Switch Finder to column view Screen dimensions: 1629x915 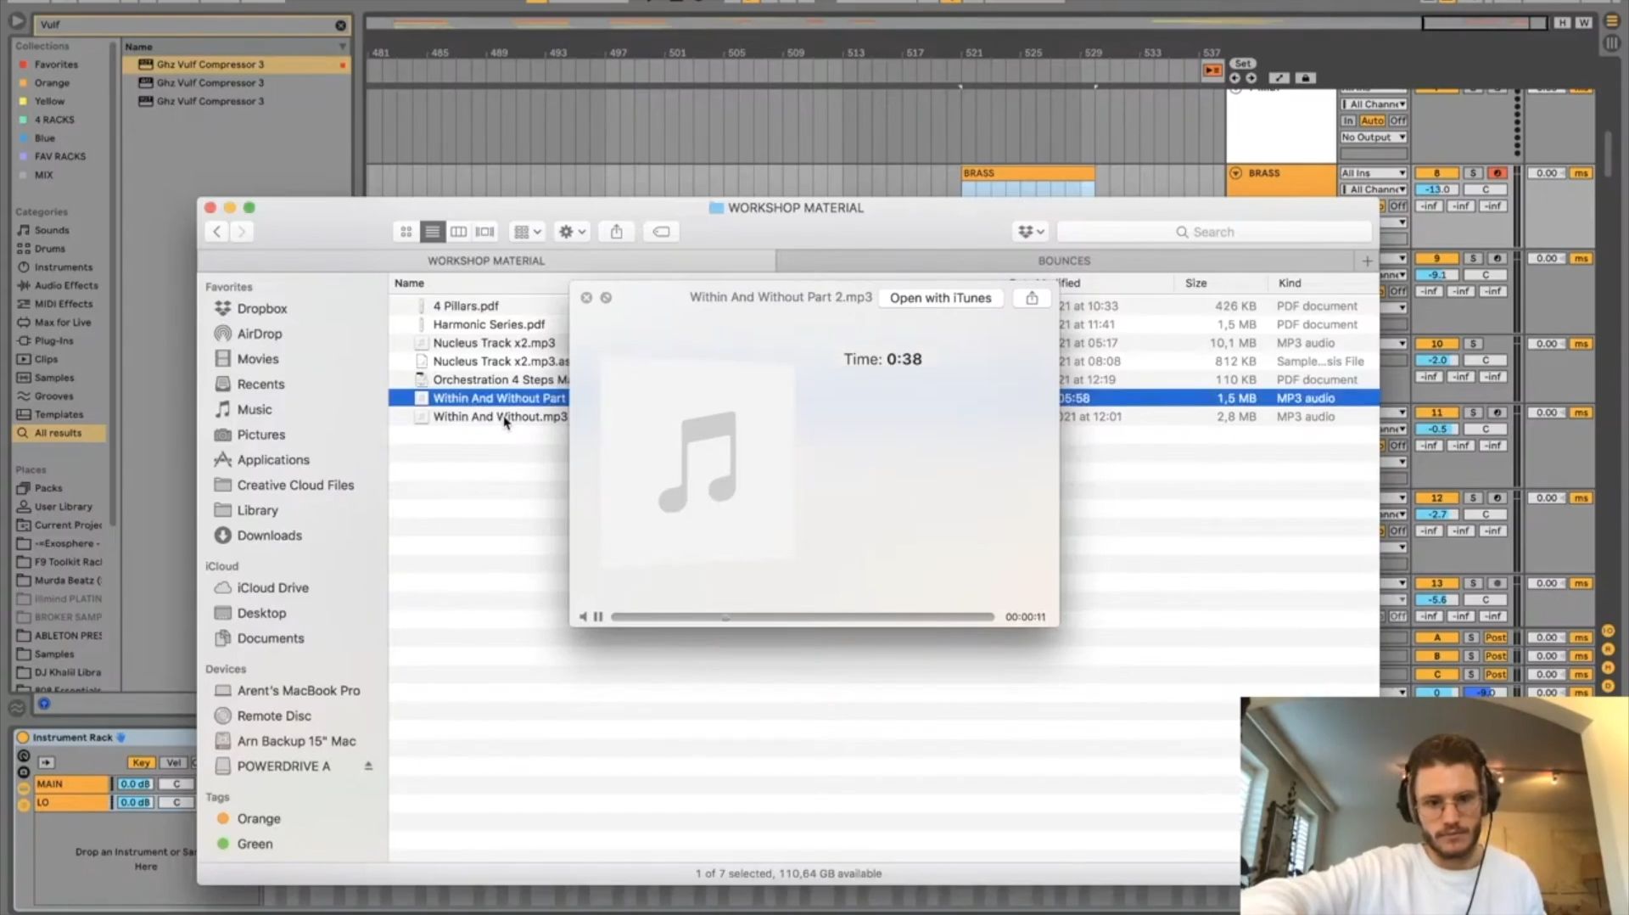click(458, 232)
